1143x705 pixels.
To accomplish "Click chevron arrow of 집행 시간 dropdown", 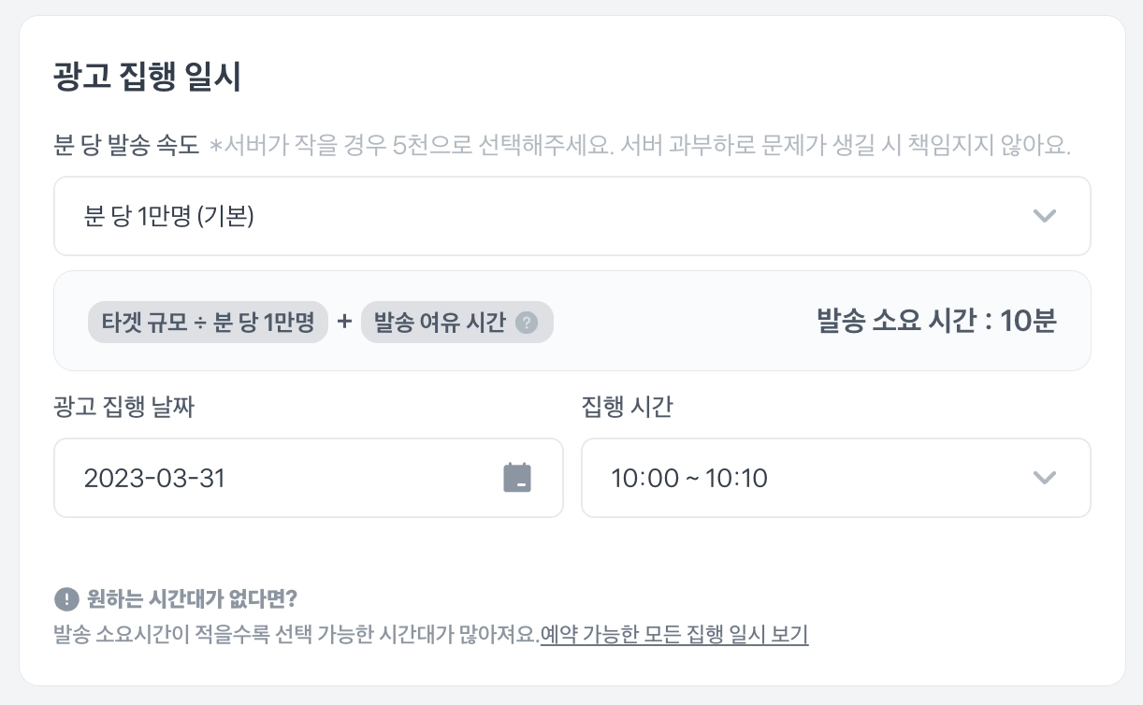I will tap(1044, 478).
